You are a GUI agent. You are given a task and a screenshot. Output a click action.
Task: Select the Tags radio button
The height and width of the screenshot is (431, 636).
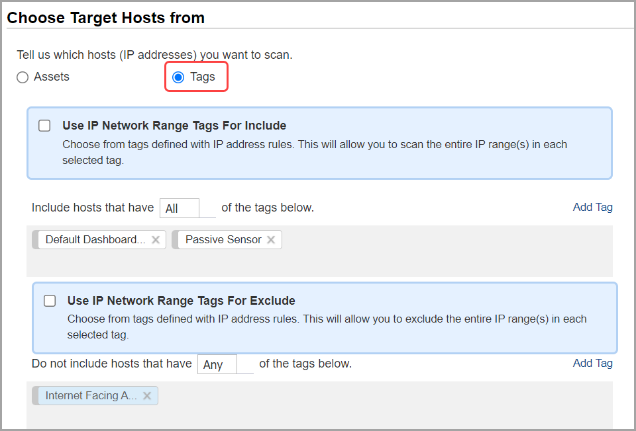tap(178, 77)
